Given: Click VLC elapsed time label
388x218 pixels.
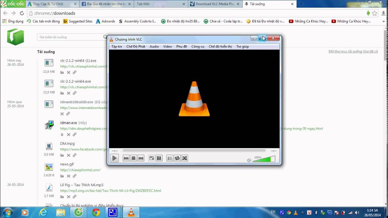Looking at the screenshot, I should 115,151.
